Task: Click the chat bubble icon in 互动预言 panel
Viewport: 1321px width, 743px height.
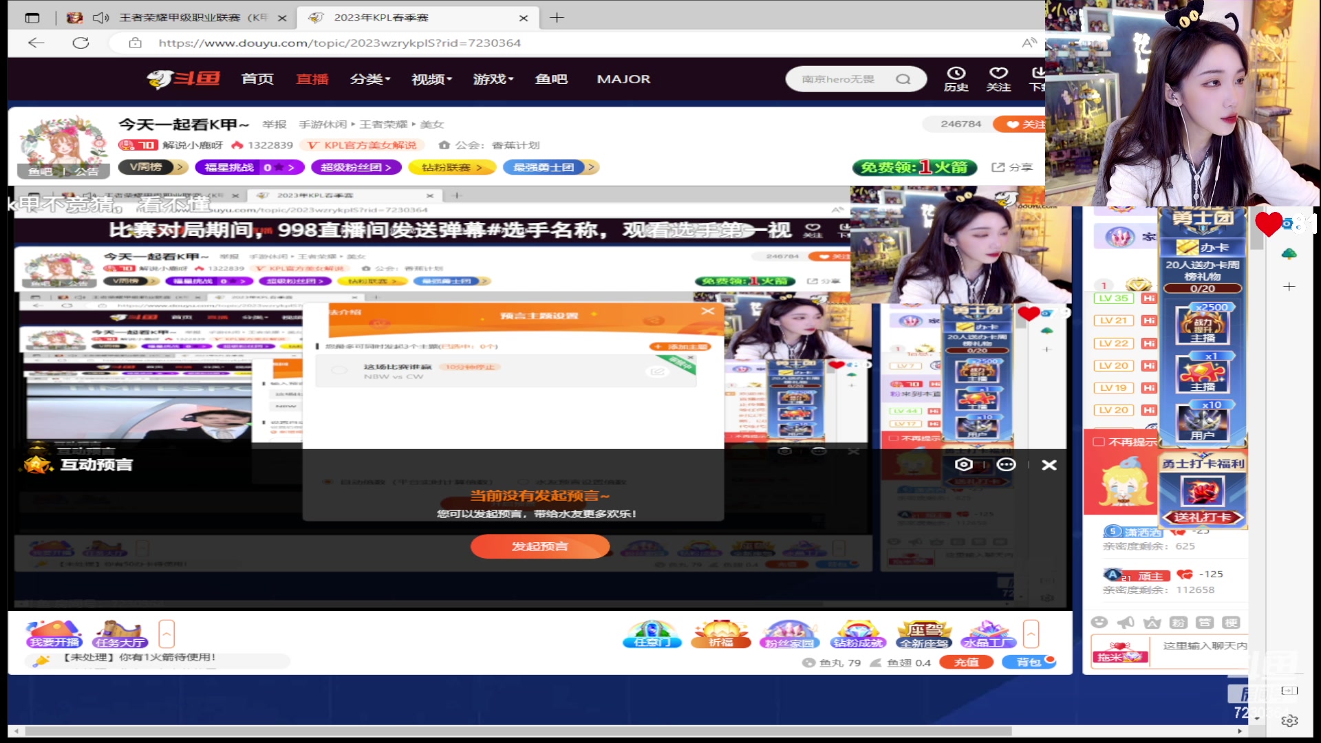Action: pos(1006,465)
